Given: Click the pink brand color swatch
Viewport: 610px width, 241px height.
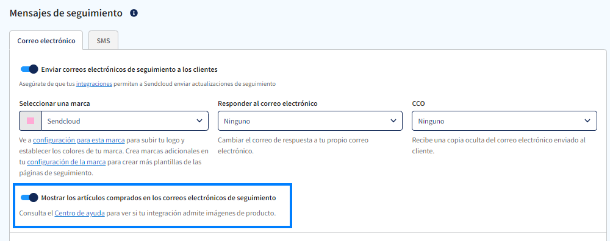Looking at the screenshot, I should 30,121.
